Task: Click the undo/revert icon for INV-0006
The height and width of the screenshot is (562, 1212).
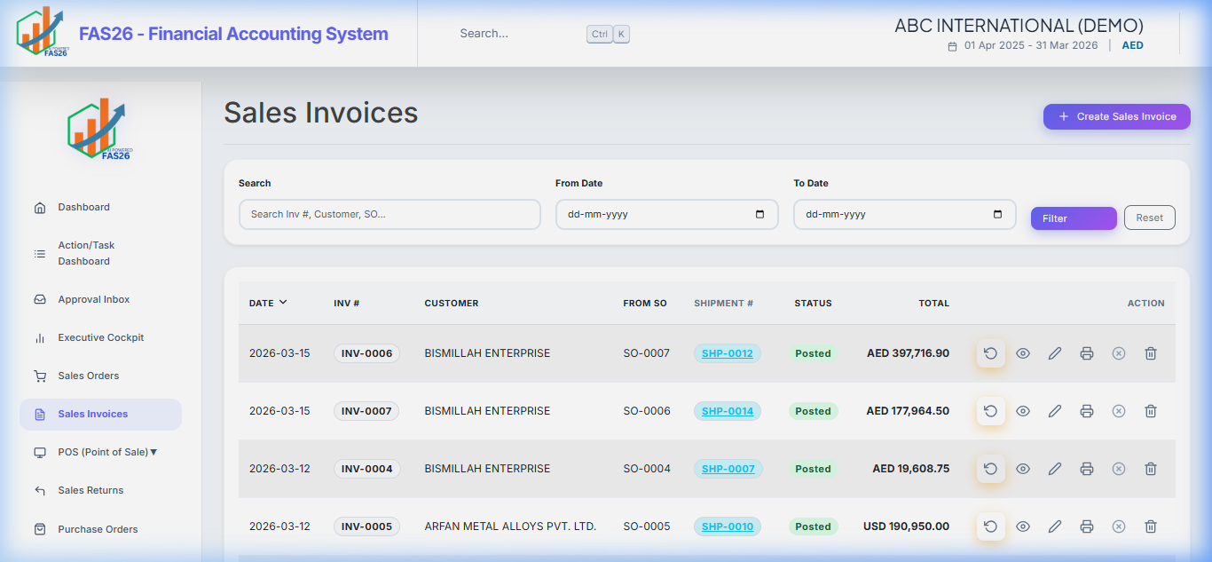Action: [x=991, y=353]
